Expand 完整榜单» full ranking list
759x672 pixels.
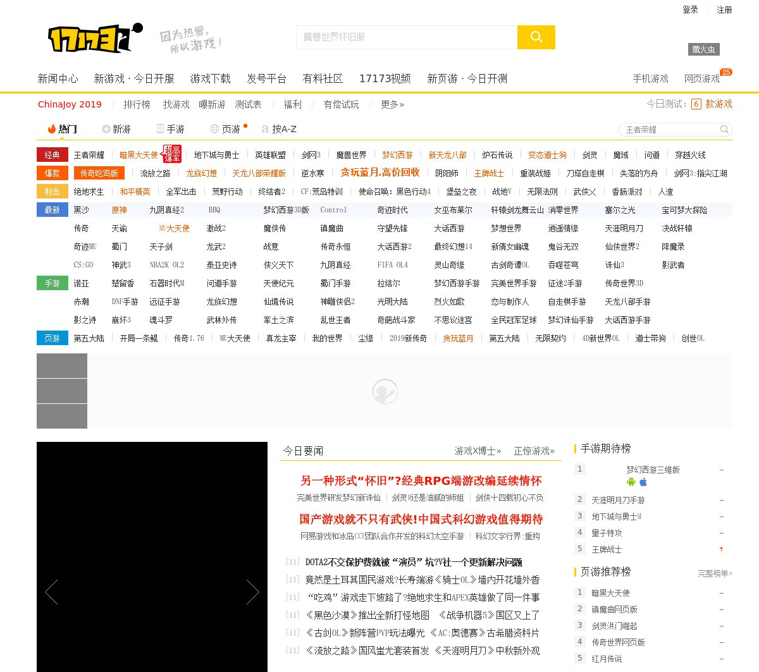(x=715, y=573)
